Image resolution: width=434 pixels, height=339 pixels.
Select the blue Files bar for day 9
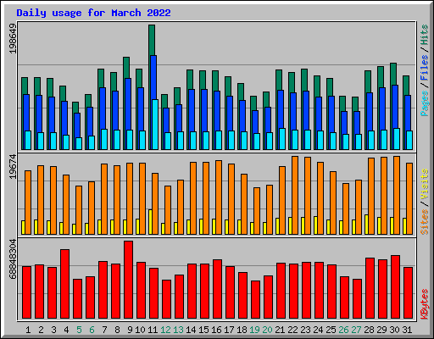click(x=128, y=104)
